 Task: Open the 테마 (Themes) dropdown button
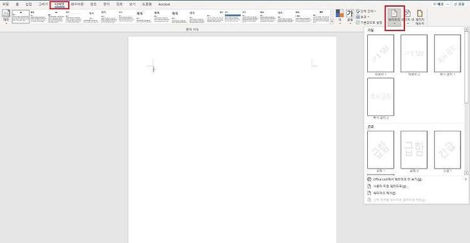click(6, 16)
